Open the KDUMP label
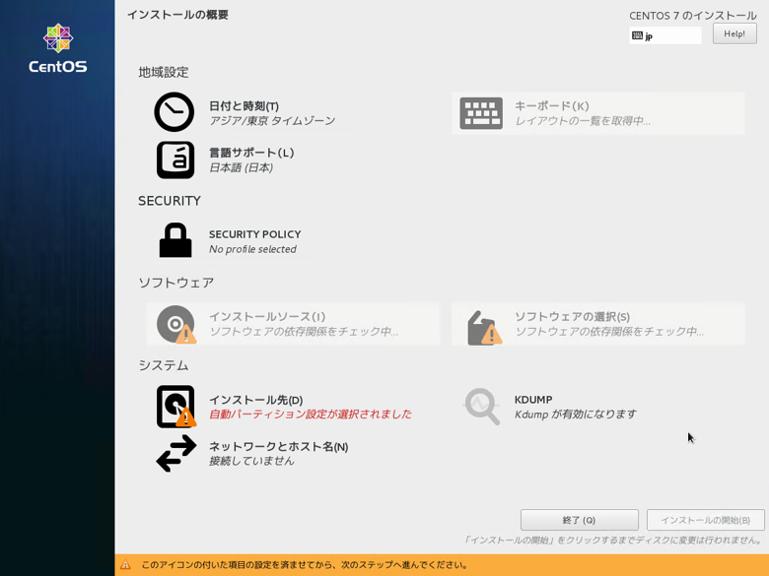Image resolution: width=769 pixels, height=576 pixels. click(533, 400)
